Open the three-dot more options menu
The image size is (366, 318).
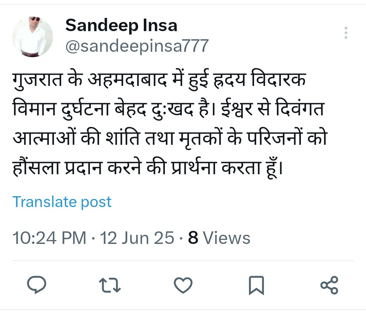(x=346, y=33)
